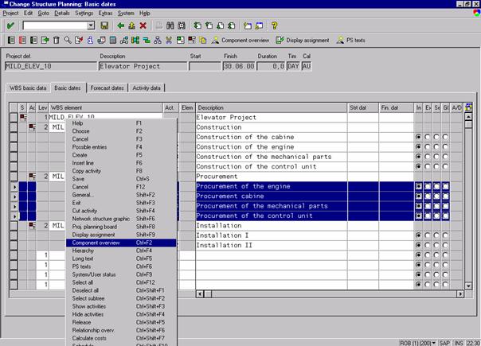Choose Proj. planning board in context menu
The image size is (481, 346).
point(121,227)
